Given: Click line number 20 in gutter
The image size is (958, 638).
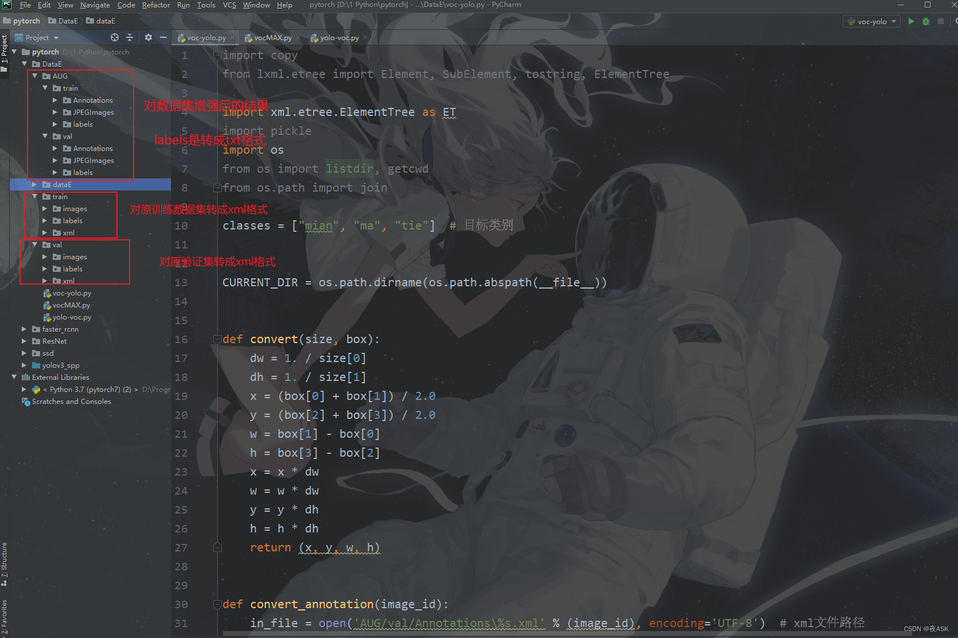Looking at the screenshot, I should (181, 415).
